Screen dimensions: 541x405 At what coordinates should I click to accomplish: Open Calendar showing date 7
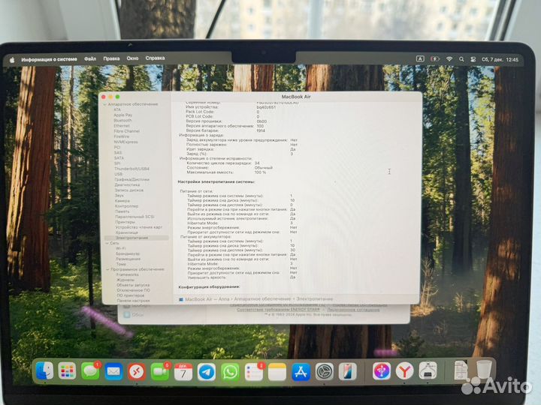[x=183, y=372]
